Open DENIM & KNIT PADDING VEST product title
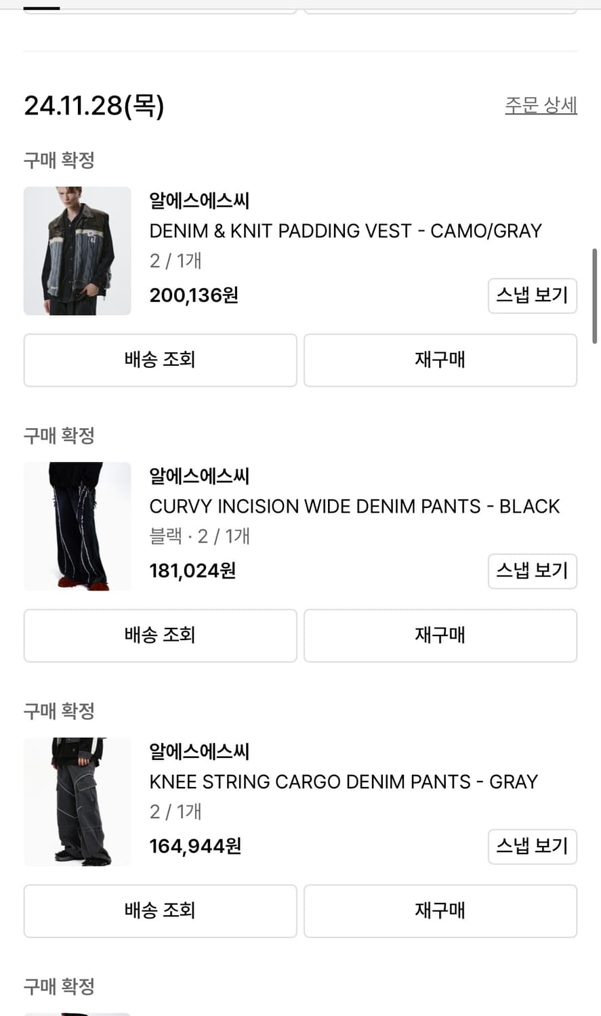The width and height of the screenshot is (601, 1016). tap(345, 231)
